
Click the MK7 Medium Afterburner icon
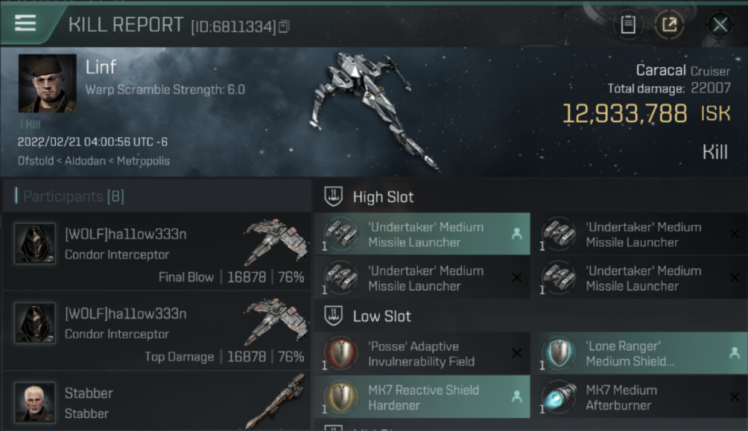(x=559, y=397)
